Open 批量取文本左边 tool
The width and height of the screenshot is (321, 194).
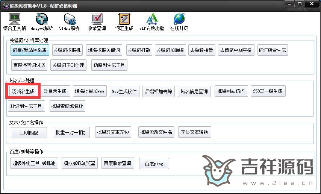[113, 132]
